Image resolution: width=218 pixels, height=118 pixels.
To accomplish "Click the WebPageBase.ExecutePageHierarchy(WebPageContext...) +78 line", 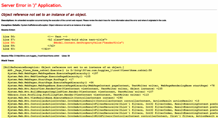I will (111, 86).
